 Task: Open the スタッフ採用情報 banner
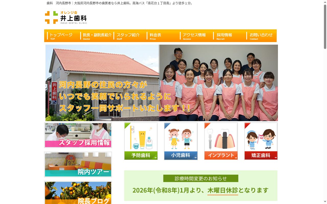tap(78, 135)
